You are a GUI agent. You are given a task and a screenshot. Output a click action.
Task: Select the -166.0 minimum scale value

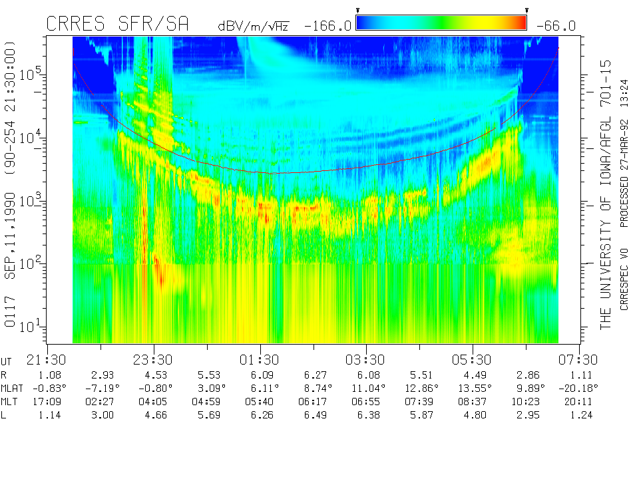point(327,26)
